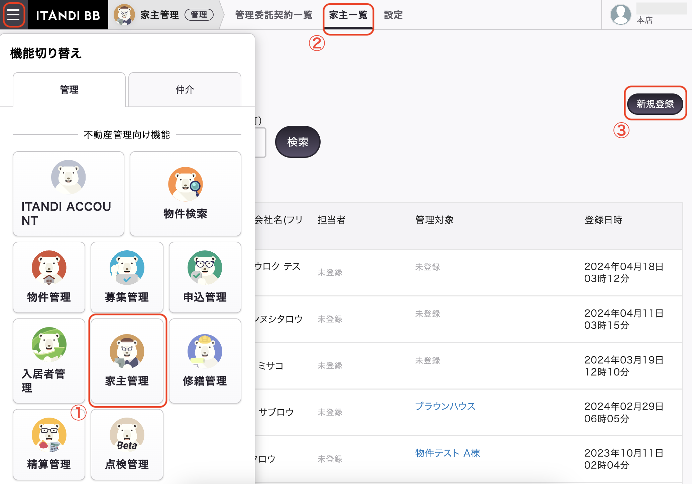Click the search input field
The image size is (692, 484).
260,143
